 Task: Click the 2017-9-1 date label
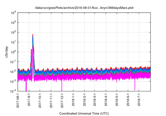click(x=29, y=100)
